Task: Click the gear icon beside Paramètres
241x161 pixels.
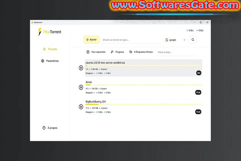Action: 43,61
